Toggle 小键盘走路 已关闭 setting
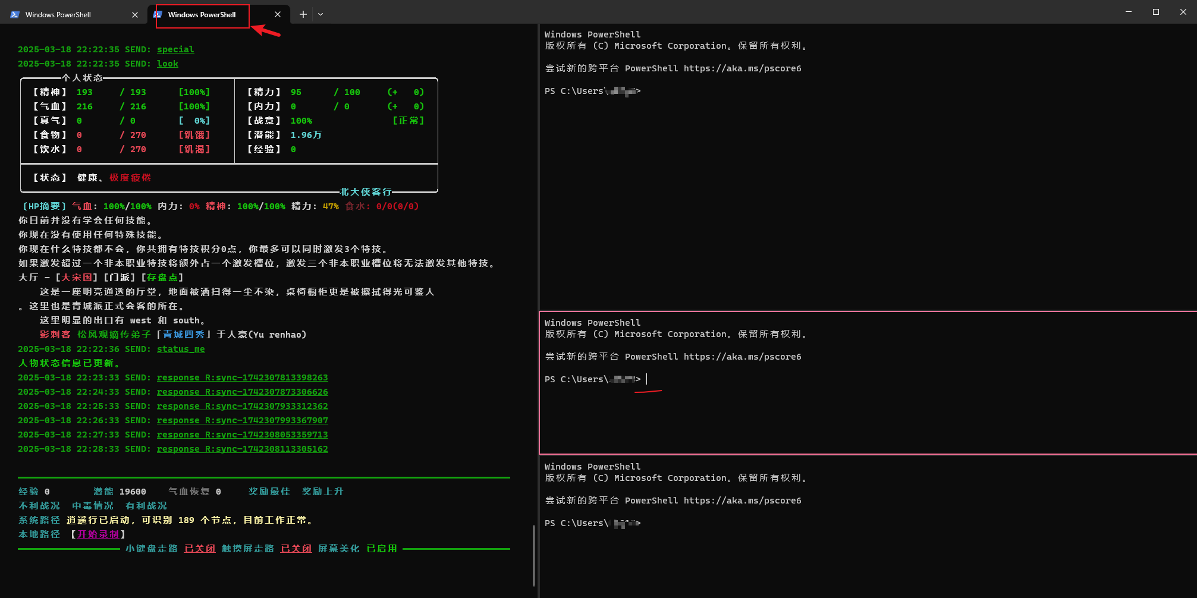 (x=200, y=549)
